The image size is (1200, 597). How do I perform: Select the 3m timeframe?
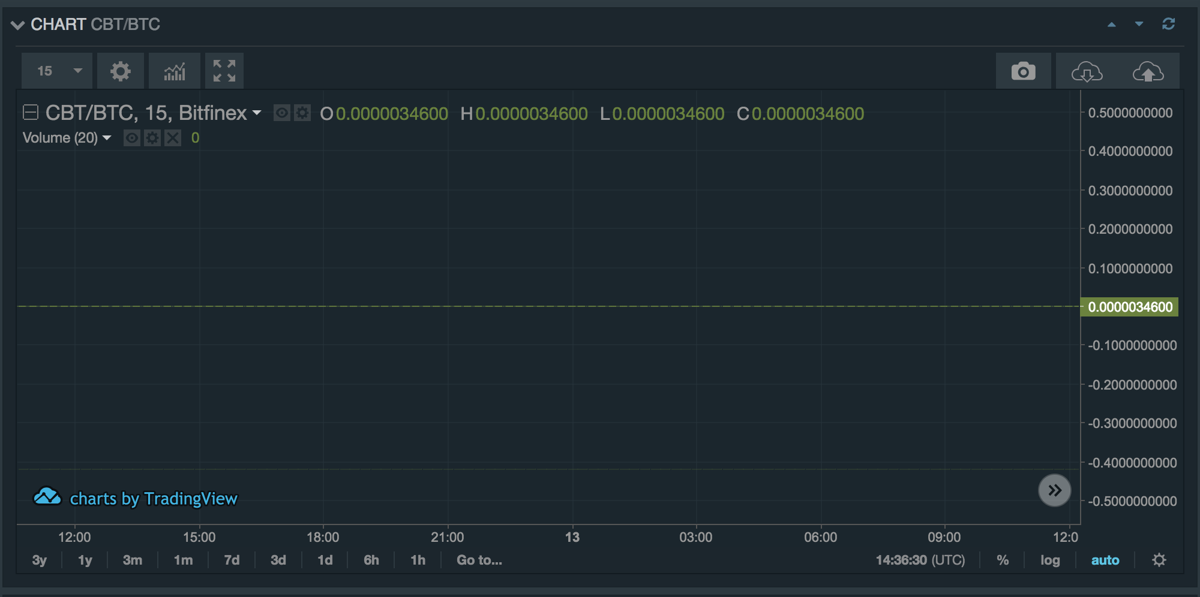click(x=132, y=560)
